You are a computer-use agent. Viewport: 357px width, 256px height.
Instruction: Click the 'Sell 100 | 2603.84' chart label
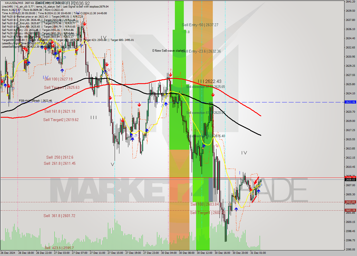click(204, 204)
